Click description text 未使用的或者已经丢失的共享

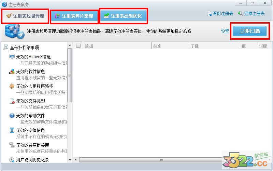[42, 151]
